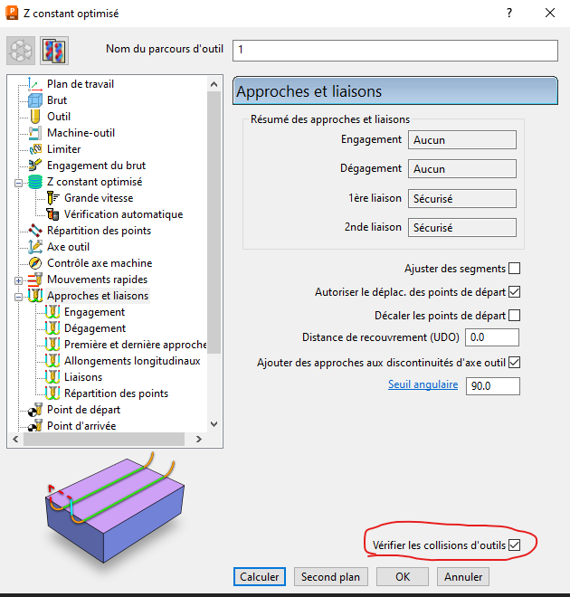
Task: Click the Brut block icon in tree
Action: [x=35, y=100]
